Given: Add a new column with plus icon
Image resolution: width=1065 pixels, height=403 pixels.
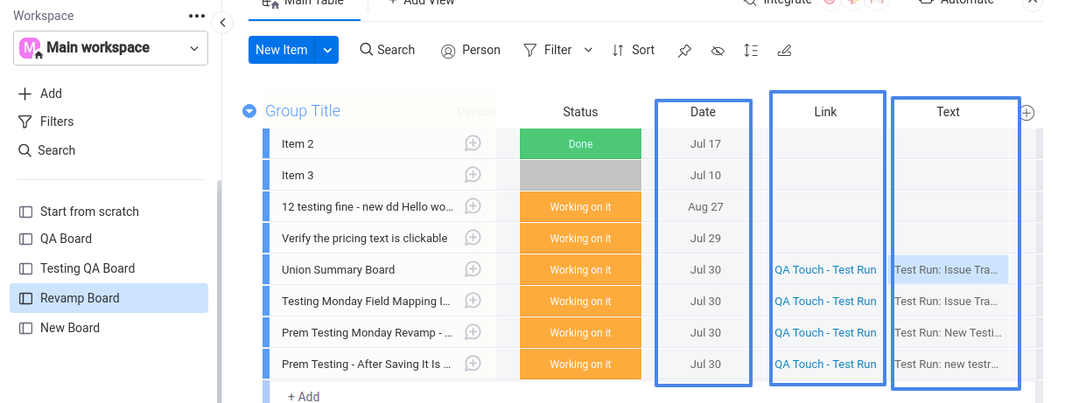Looking at the screenshot, I should [1027, 113].
